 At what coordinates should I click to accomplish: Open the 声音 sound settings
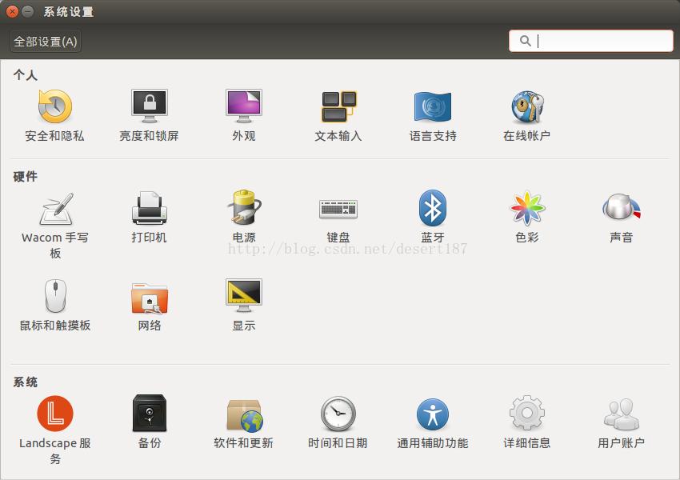(622, 212)
